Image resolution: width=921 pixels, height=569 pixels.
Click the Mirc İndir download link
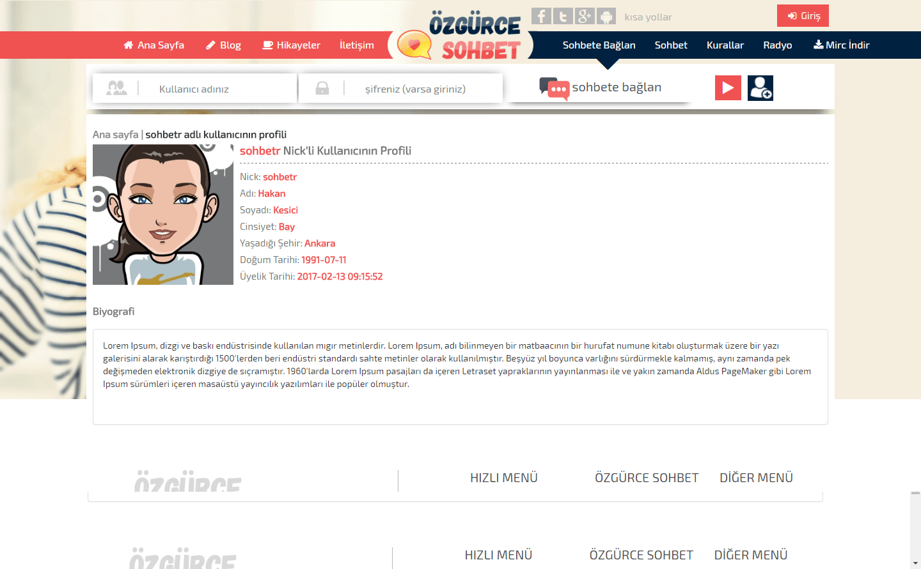coord(841,45)
